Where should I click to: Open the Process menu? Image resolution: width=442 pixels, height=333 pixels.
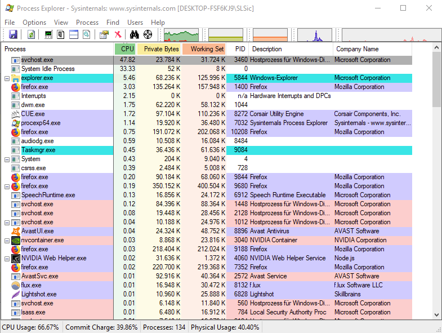(x=87, y=23)
